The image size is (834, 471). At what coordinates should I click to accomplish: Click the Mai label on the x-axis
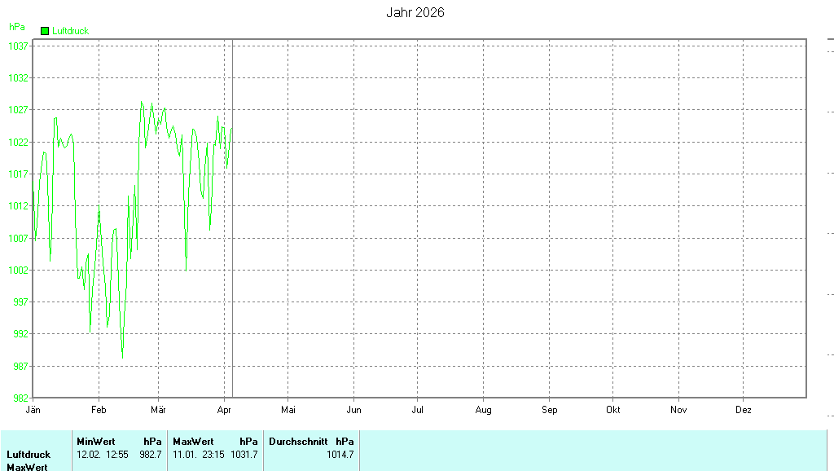288,410
